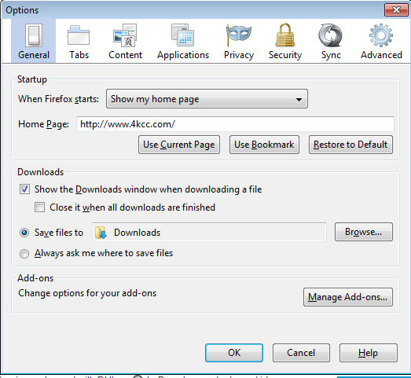This screenshot has width=411, height=378.
Task: Close the Options dialog
Action: click(396, 10)
